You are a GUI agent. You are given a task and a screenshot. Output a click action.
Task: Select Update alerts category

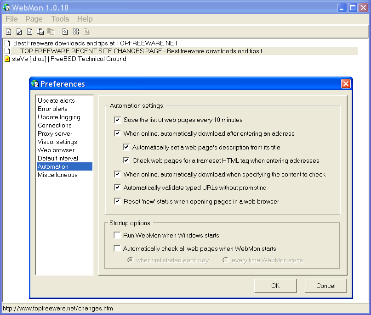[x=65, y=100]
